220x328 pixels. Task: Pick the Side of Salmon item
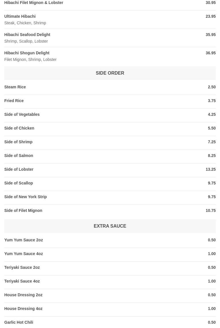tap(19, 156)
